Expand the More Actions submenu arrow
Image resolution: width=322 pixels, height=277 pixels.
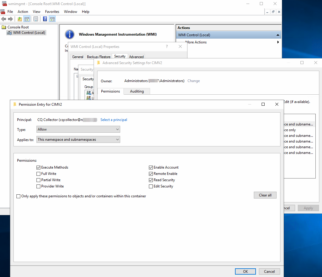click(278, 42)
